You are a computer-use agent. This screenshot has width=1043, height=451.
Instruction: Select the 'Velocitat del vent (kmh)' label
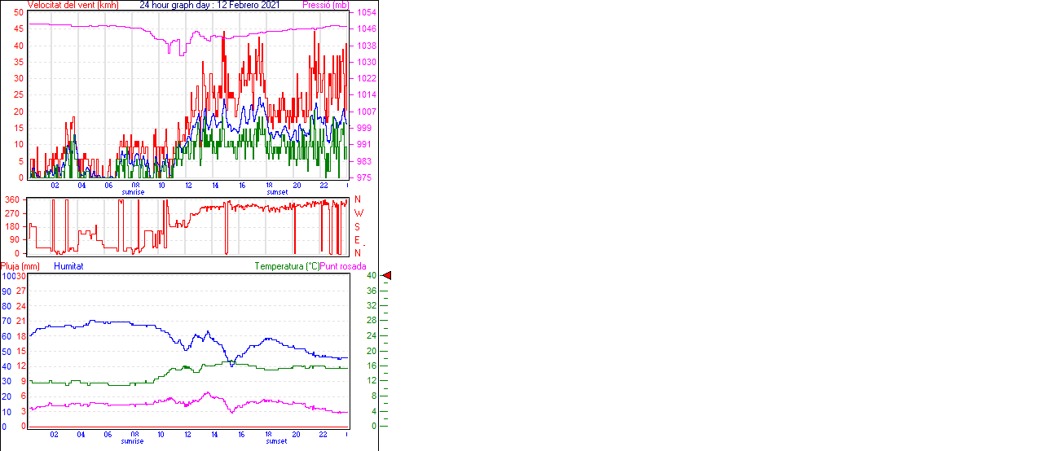(x=73, y=5)
